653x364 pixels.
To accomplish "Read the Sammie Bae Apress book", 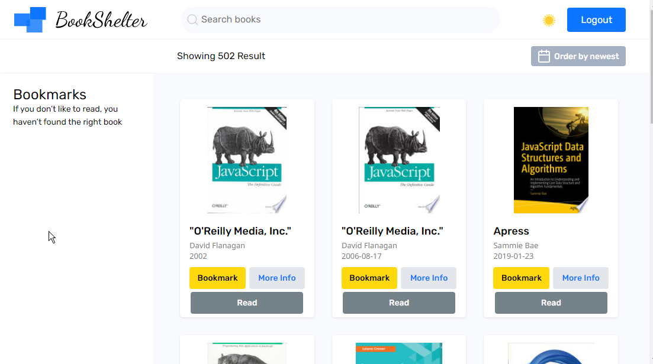I will pyautogui.click(x=551, y=303).
